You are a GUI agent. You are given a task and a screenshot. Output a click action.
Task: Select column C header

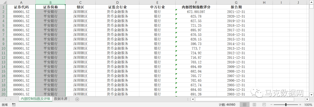tap(80, 2)
